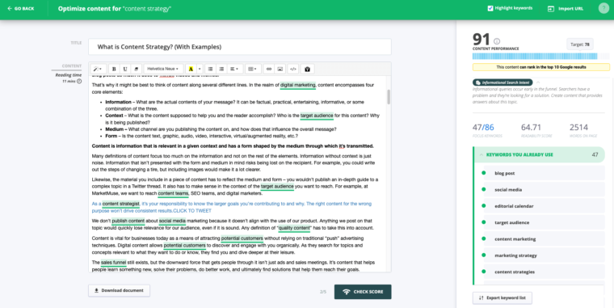
Task: Apply the yellow highlight color
Action: (x=191, y=69)
